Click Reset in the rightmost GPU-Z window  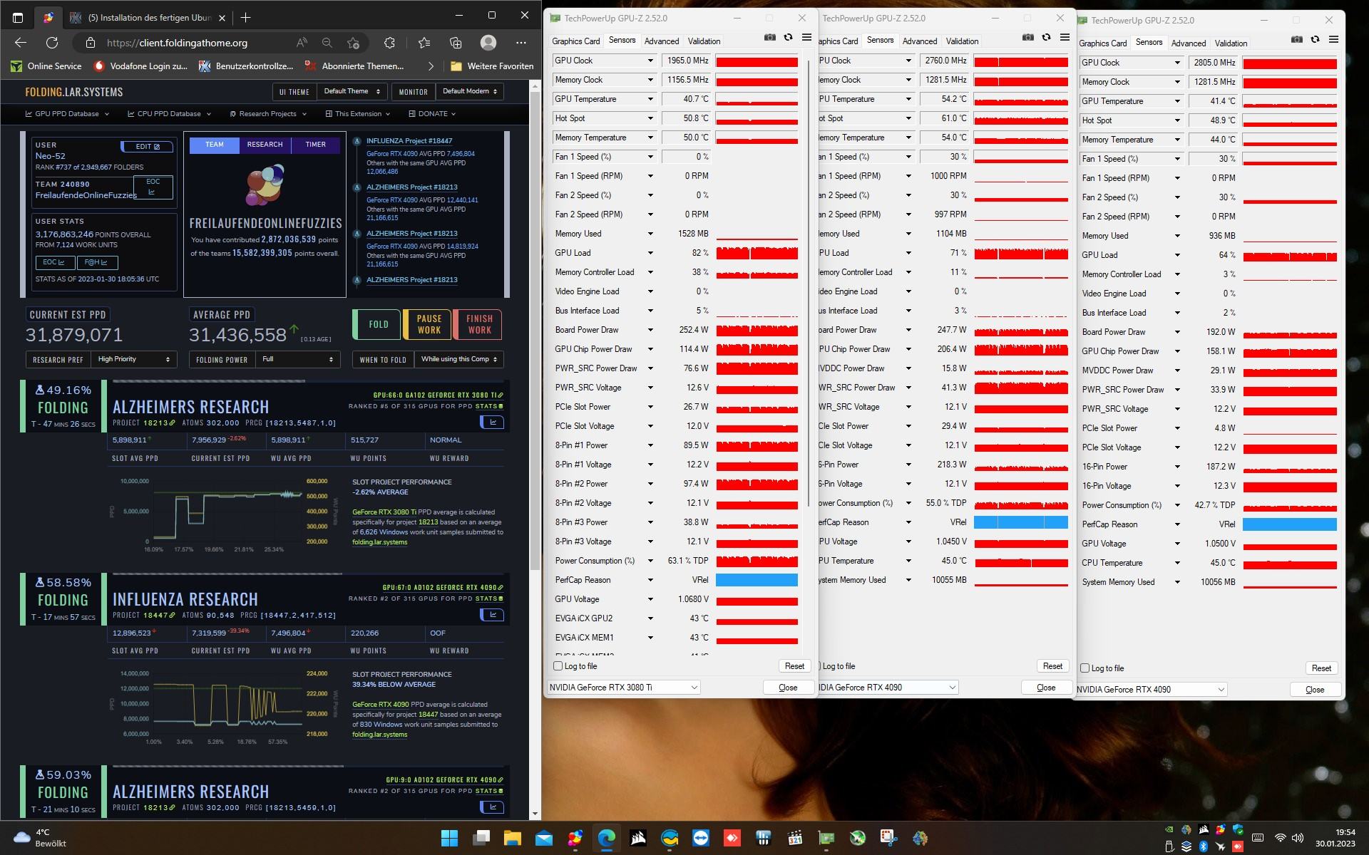[x=1321, y=668]
